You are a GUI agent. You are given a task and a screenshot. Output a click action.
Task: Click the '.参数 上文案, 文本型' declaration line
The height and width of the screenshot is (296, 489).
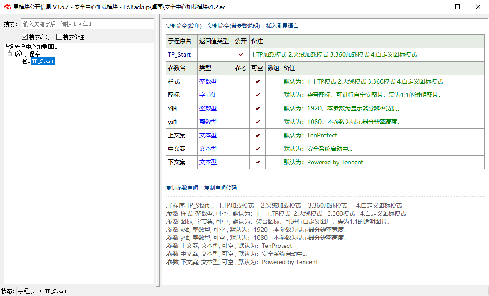(229, 246)
